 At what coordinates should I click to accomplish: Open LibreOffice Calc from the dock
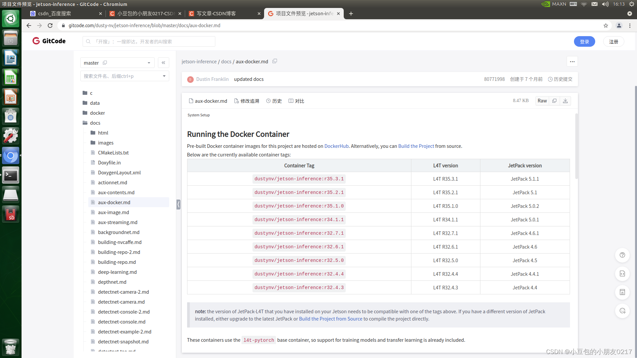(11, 78)
